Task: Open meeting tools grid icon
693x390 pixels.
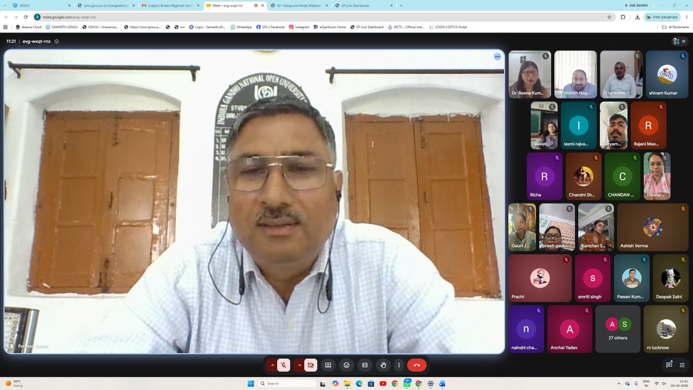Action: point(682,365)
